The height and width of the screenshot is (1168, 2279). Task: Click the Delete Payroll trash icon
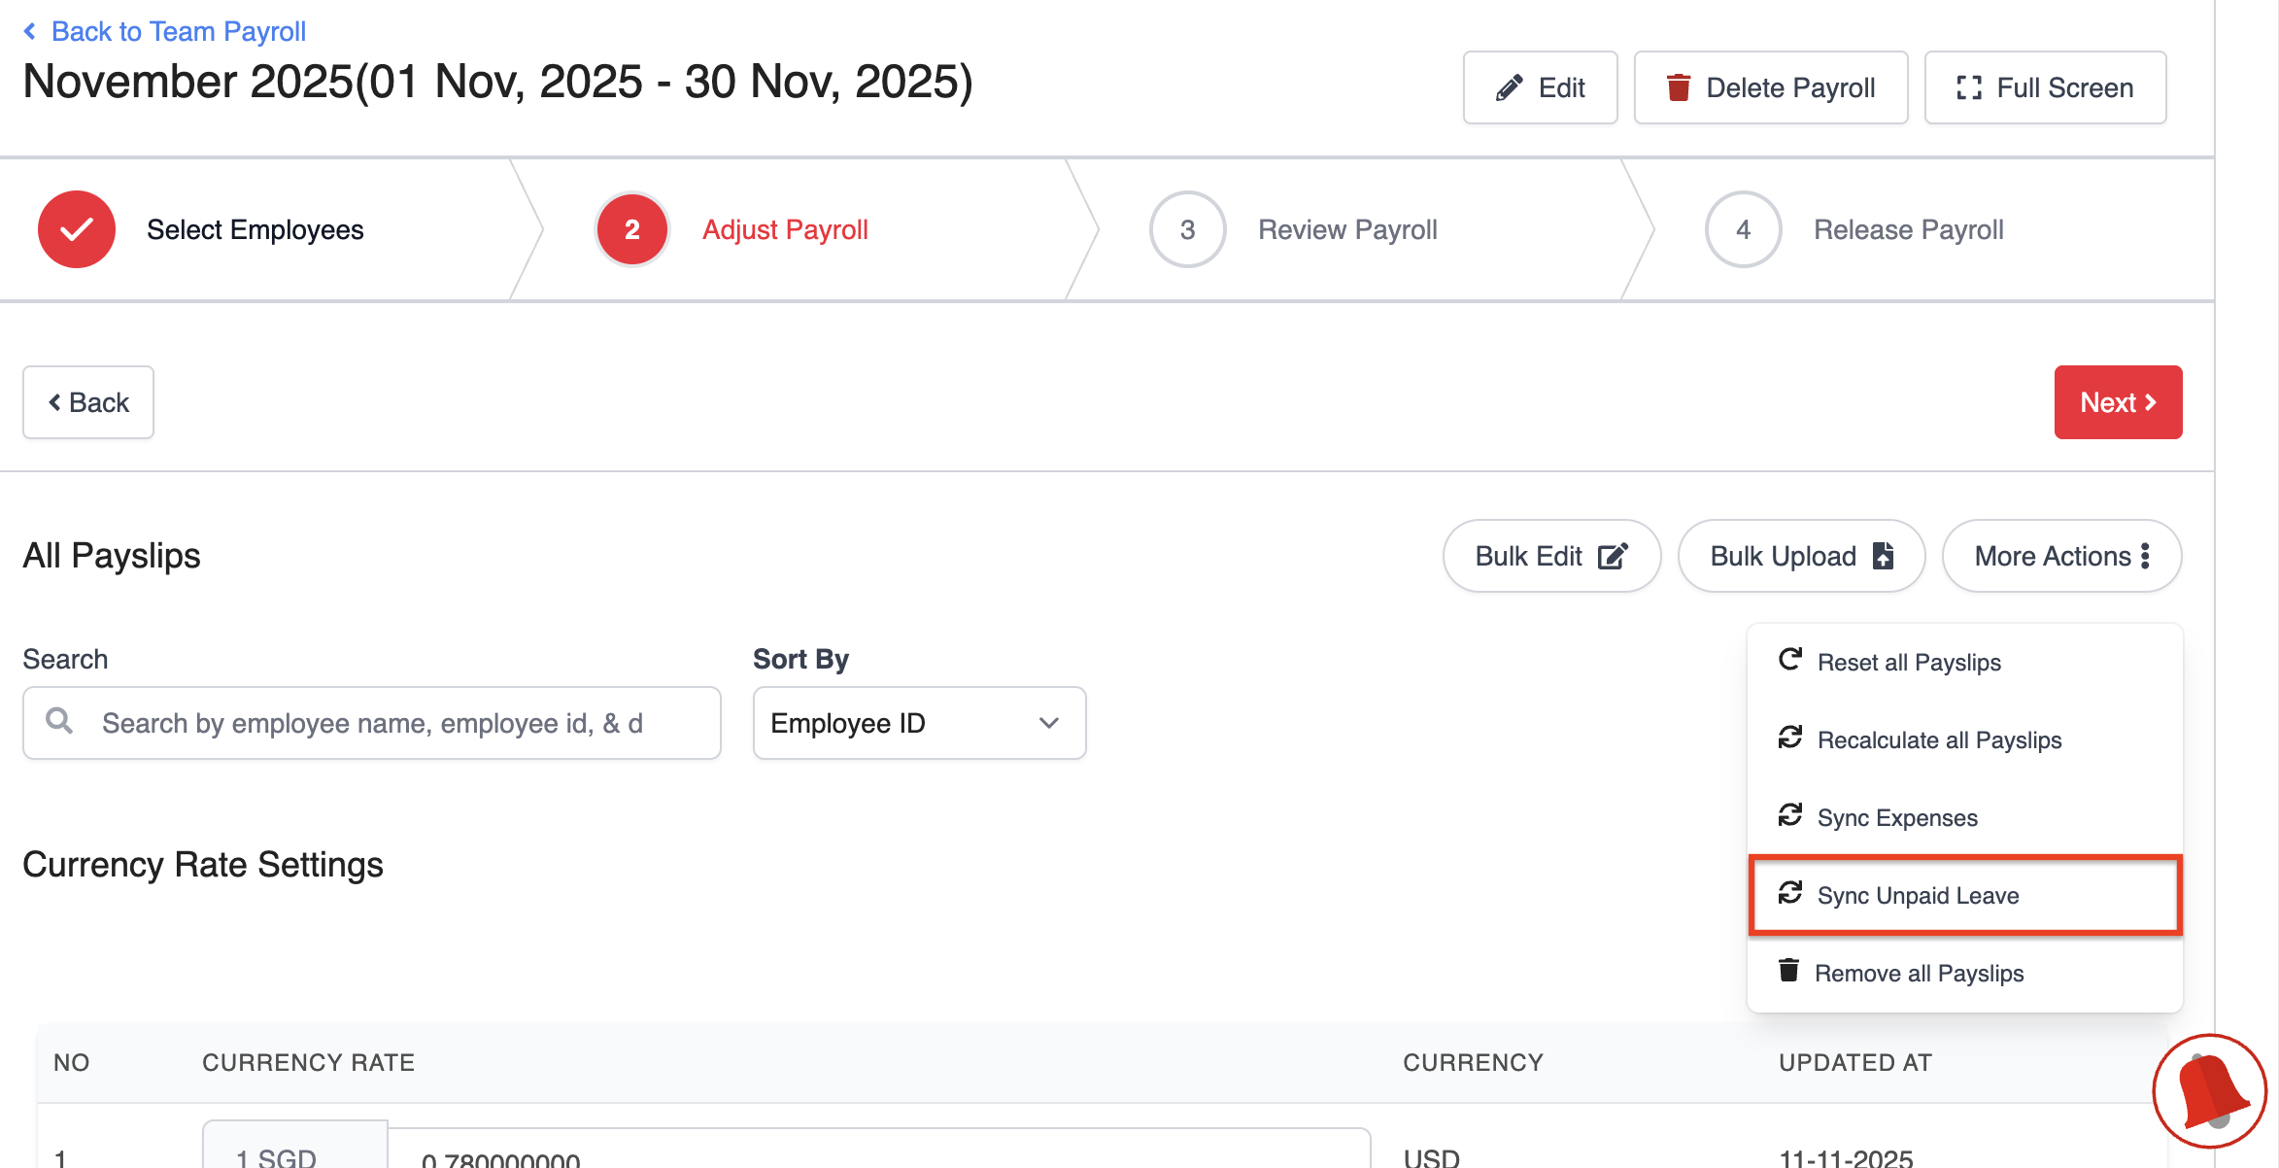pyautogui.click(x=1678, y=87)
